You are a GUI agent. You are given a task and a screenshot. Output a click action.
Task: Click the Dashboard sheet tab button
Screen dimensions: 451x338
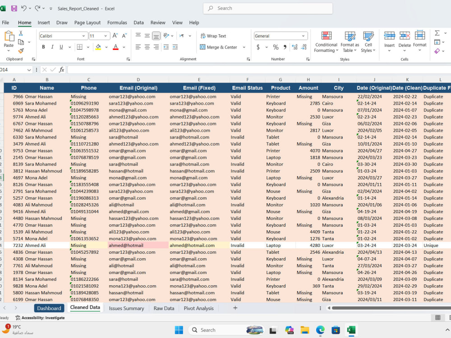[49, 308]
